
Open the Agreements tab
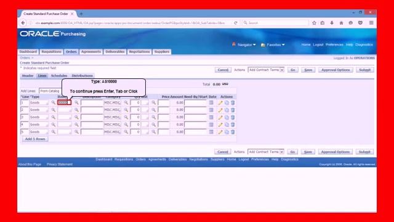click(91, 52)
